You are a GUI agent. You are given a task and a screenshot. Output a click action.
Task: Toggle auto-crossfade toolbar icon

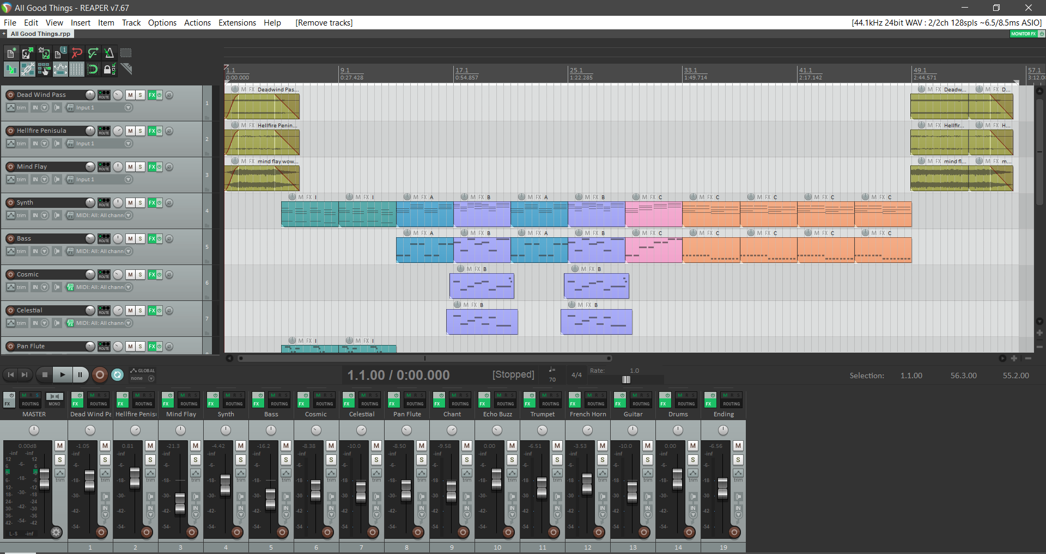11,69
